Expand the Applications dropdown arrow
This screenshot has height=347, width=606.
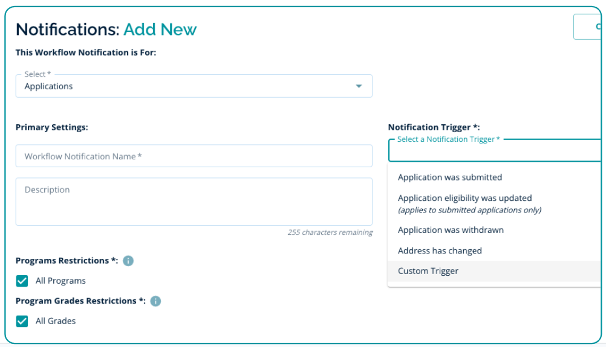(359, 86)
